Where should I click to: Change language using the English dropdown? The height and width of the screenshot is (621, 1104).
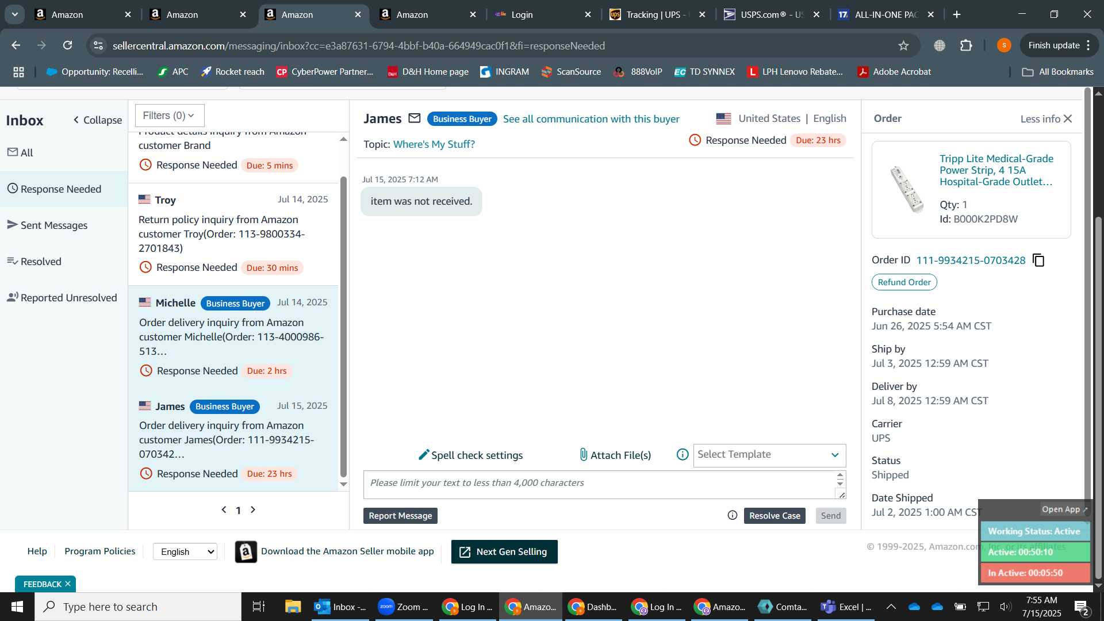point(185,551)
